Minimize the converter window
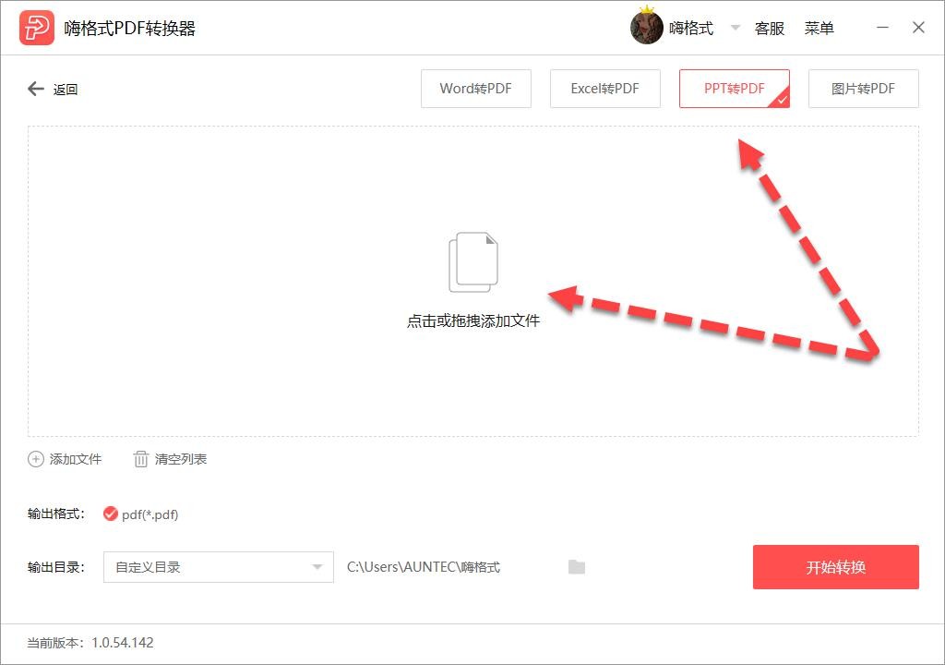Screen dimensions: 945x665 click(882, 28)
